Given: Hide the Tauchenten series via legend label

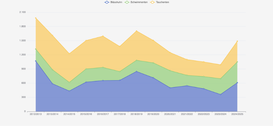Looking at the screenshot, I should pyautogui.click(x=162, y=2).
